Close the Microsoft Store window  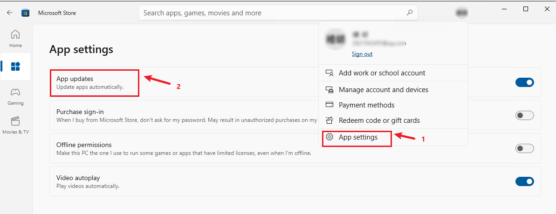click(546, 9)
